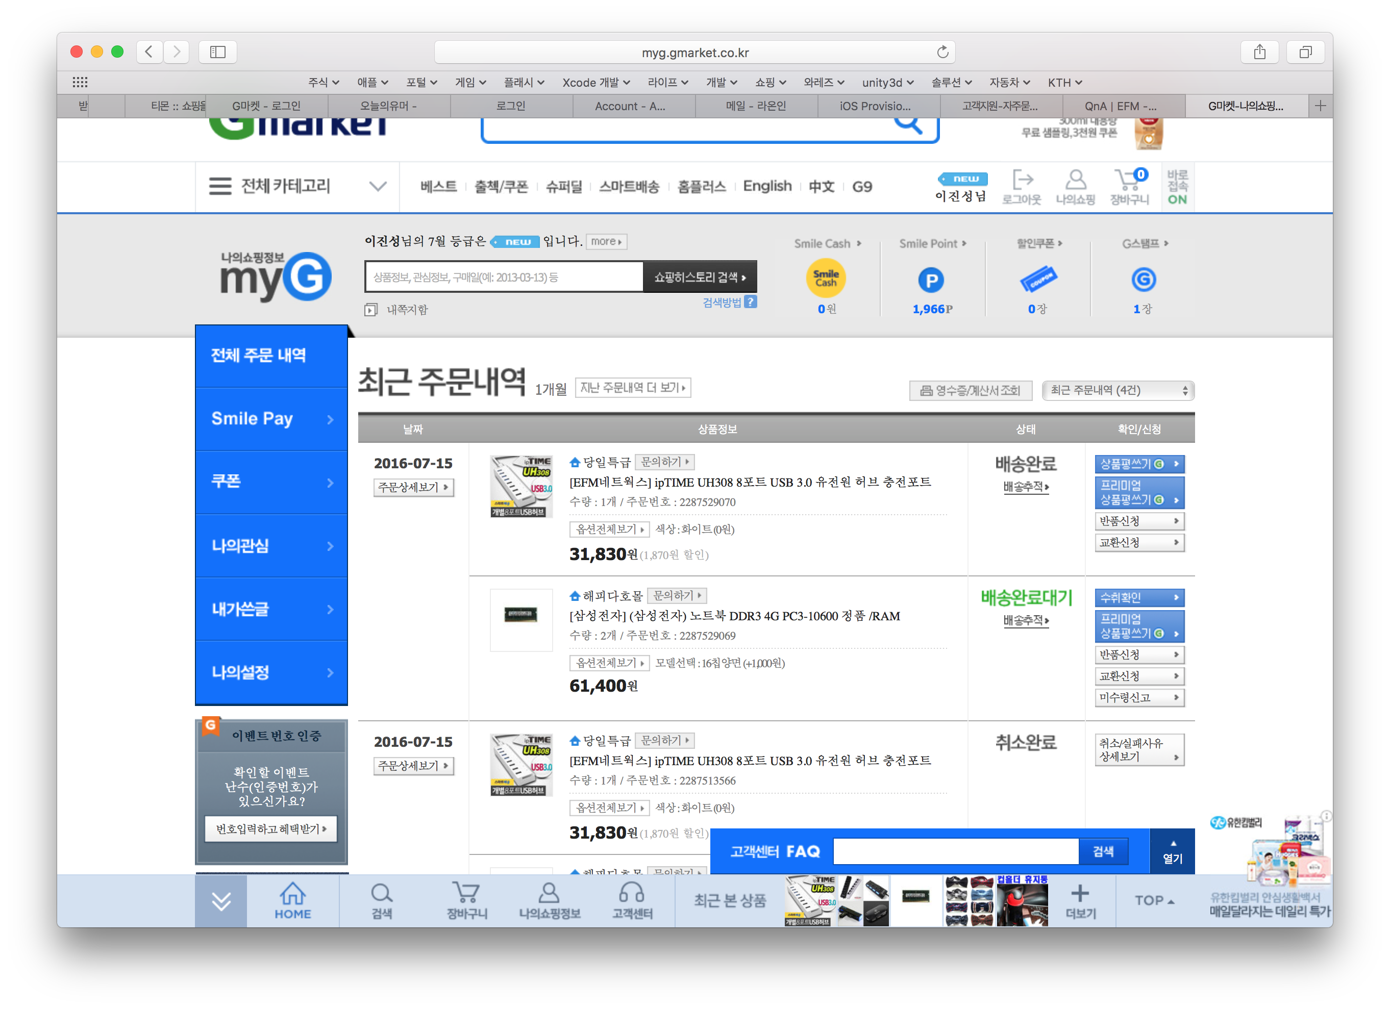Reload the page via refresh icon
1390x1009 pixels.
pyautogui.click(x=942, y=52)
